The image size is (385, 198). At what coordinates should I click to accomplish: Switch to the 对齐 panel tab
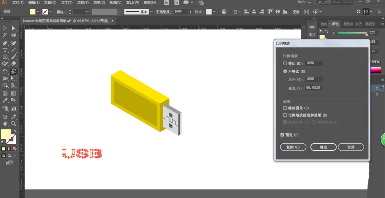pos(359,24)
